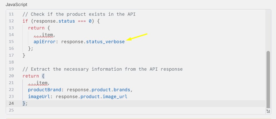The width and height of the screenshot is (276, 119).
Task: Click the JavaScript label above the editor
Action: [x=16, y=5]
